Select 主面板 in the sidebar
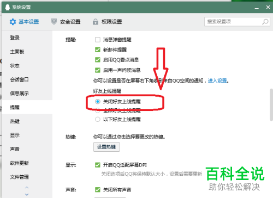Screen dimensions: 273x198 click(27, 52)
